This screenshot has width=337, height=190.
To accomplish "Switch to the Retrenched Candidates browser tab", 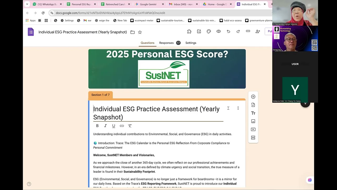I will [x=115, y=4].
